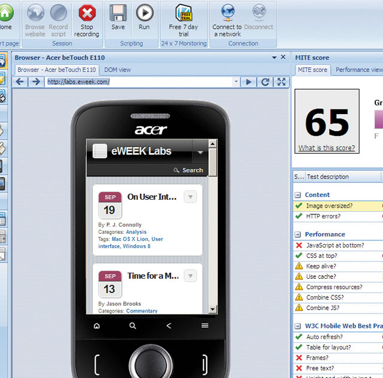383x378 pixels.
Task: Go back with the browser back arrow
Action: click(20, 82)
